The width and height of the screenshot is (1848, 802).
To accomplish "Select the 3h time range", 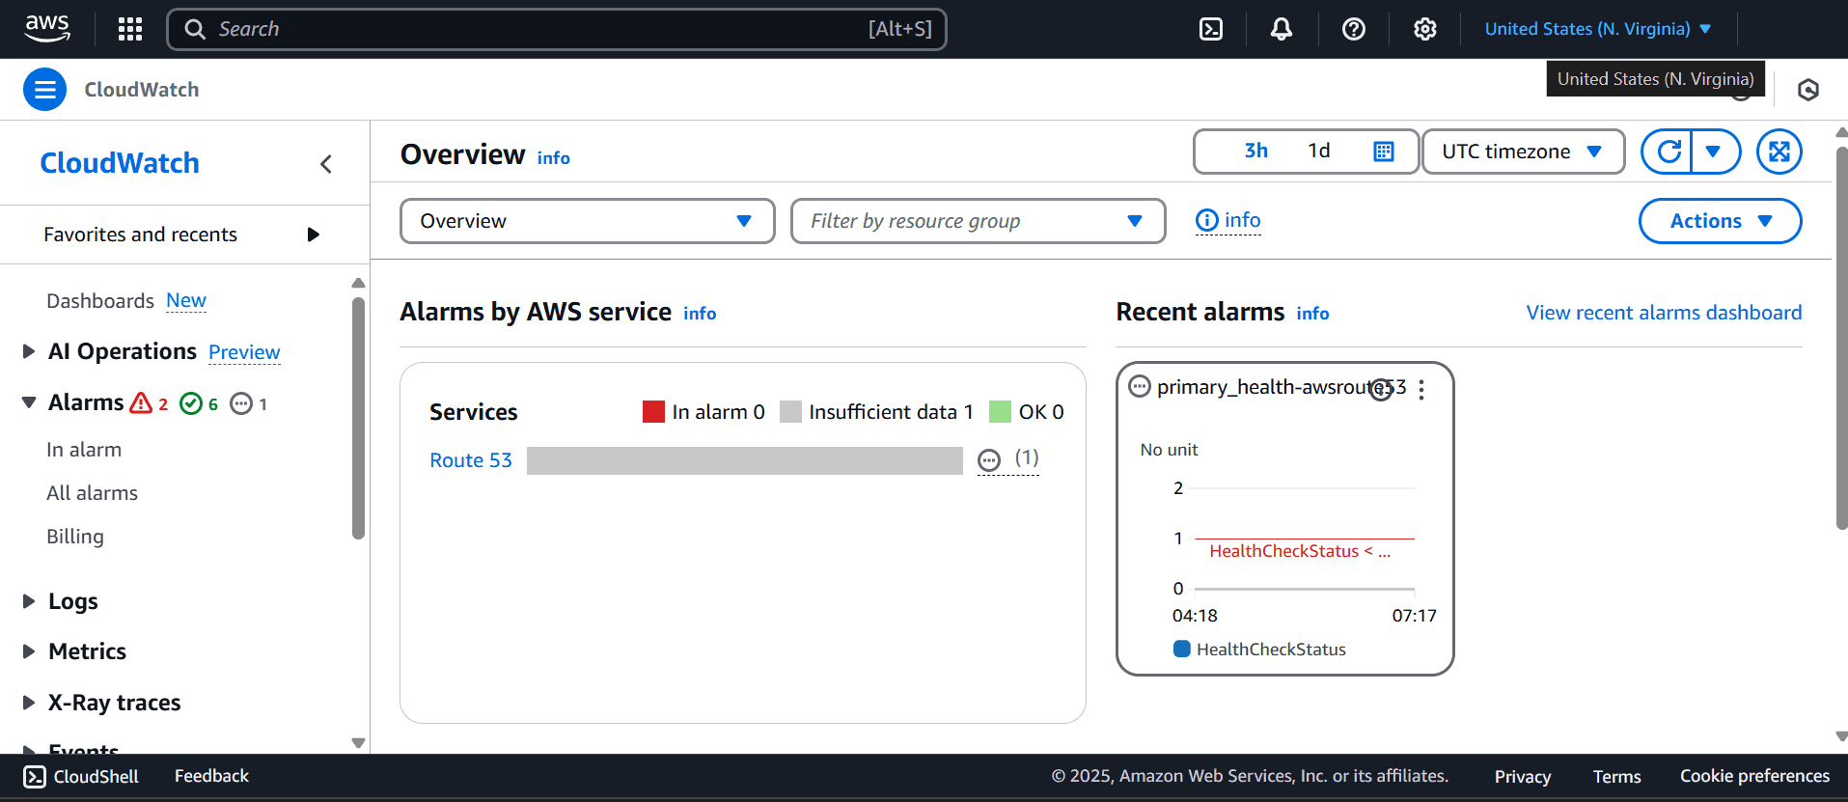I will point(1256,151).
